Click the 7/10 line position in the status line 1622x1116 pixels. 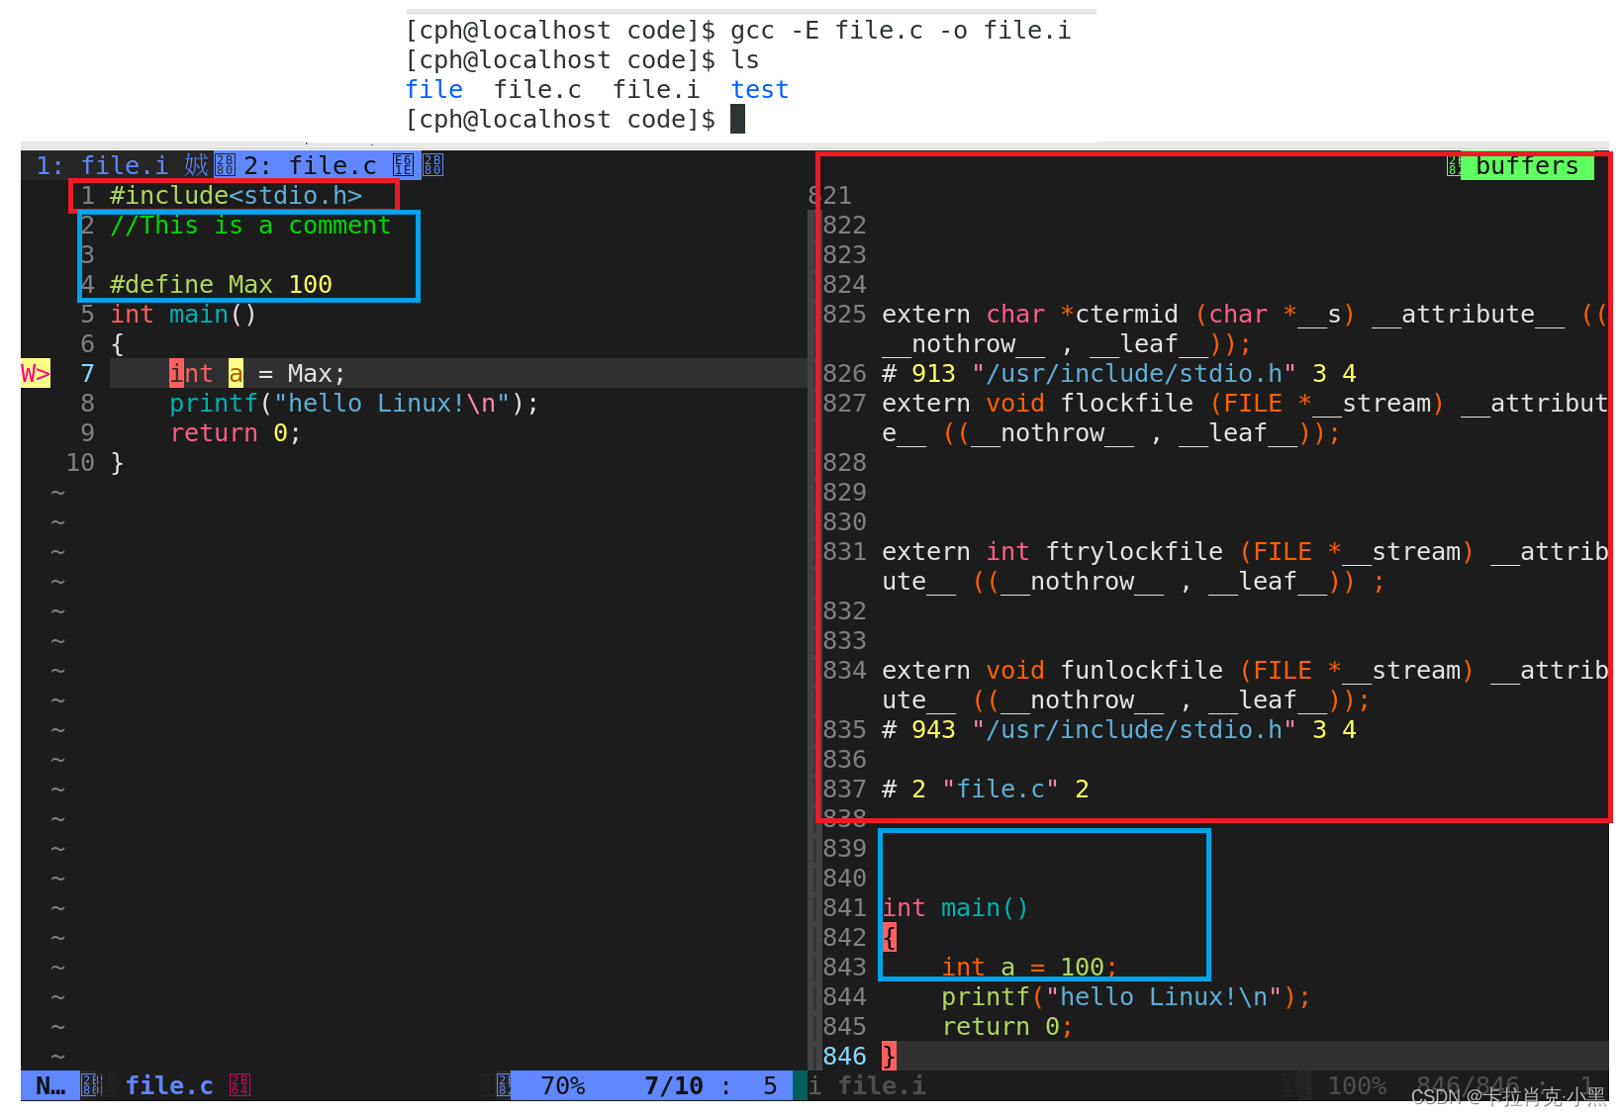click(x=674, y=1086)
